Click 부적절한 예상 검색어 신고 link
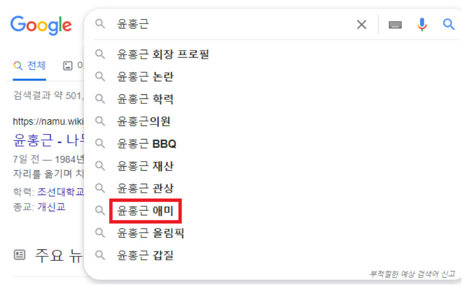Screen dimensions: 469x291 tap(412, 274)
